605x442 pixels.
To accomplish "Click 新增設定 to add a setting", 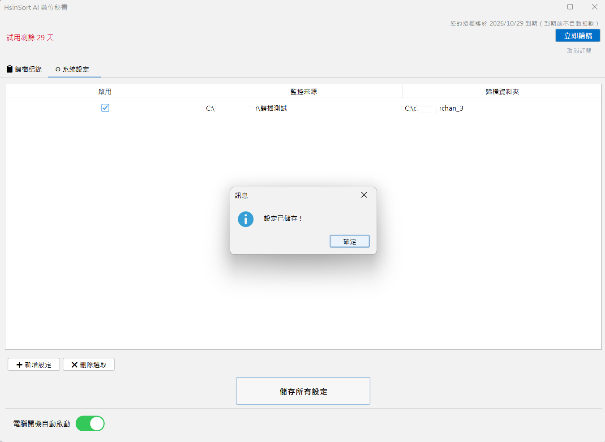I will 34,365.
